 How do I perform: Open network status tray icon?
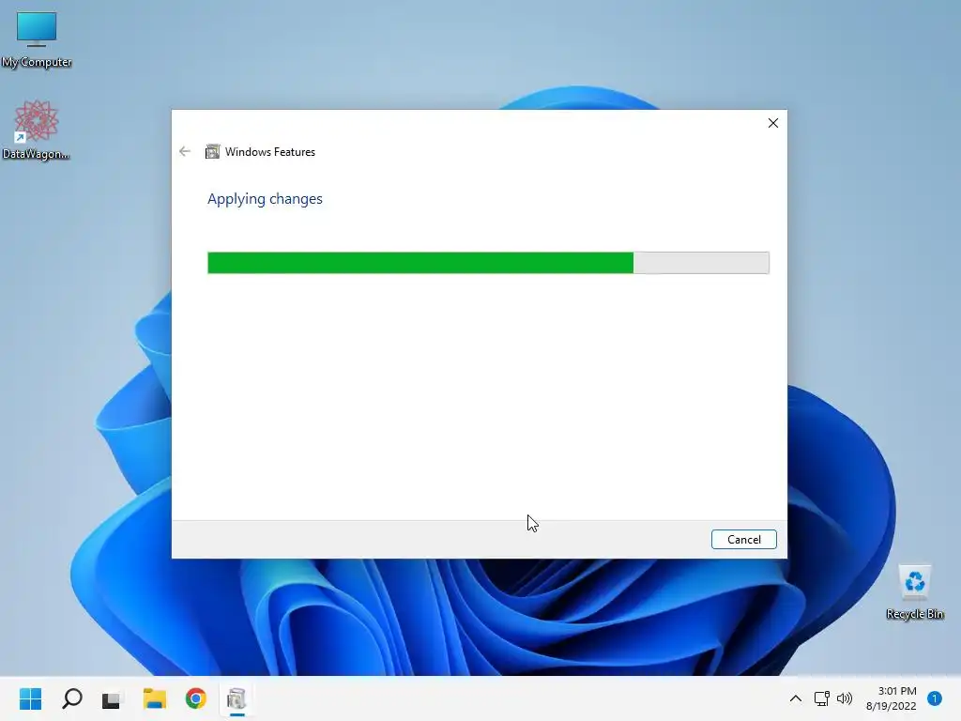(x=822, y=698)
